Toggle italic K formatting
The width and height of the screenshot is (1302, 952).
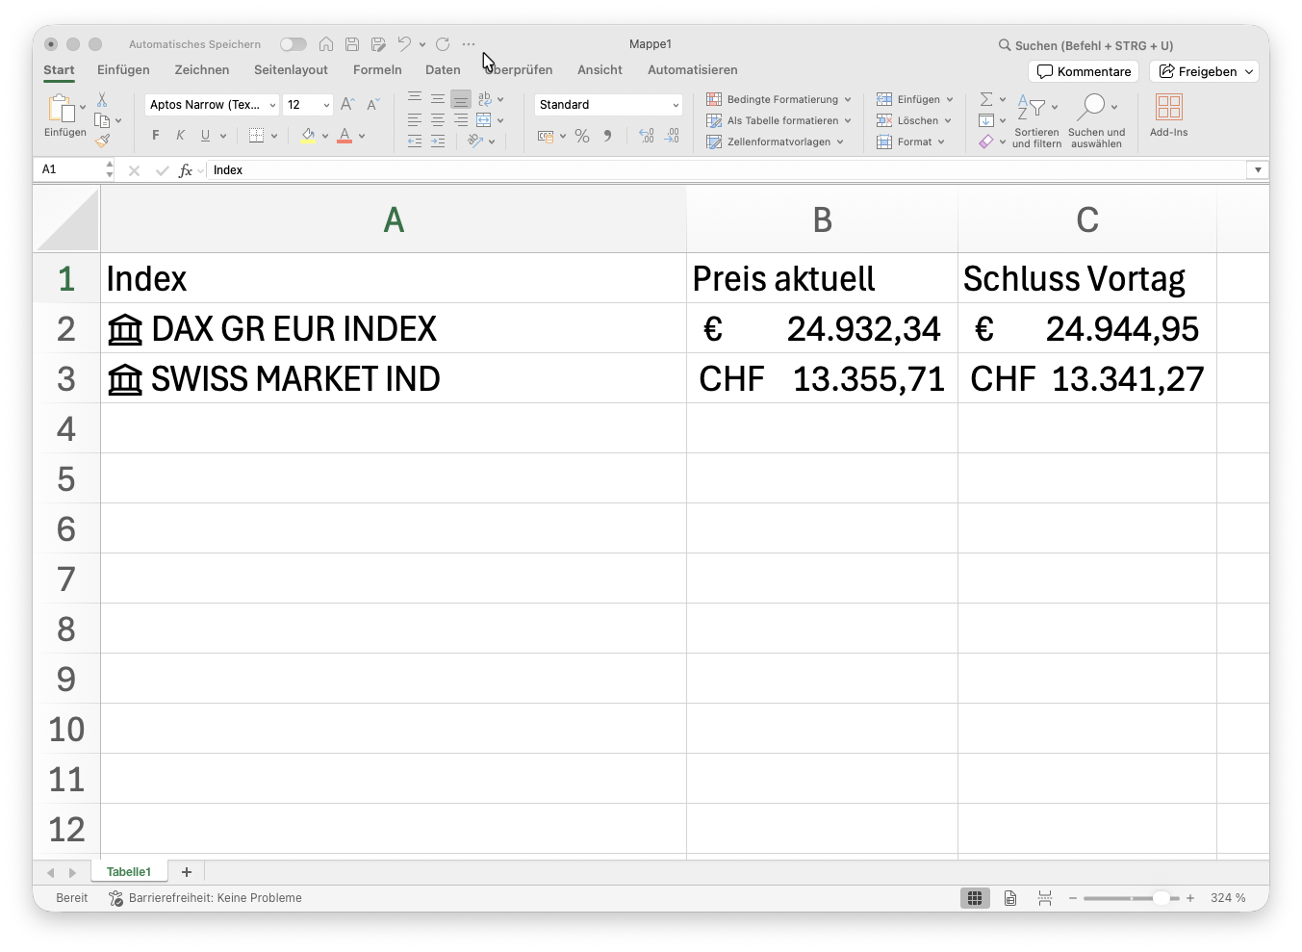180,136
